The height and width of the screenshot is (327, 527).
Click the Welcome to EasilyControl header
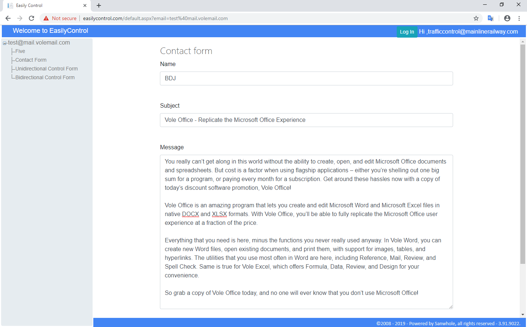[51, 31]
